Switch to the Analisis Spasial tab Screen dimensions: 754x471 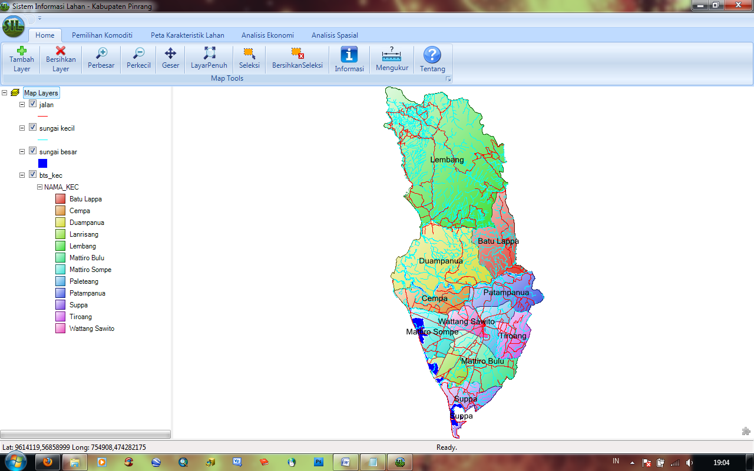[334, 35]
